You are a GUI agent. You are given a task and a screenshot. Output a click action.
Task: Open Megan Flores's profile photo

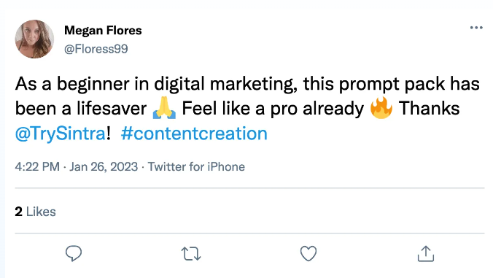click(34, 39)
